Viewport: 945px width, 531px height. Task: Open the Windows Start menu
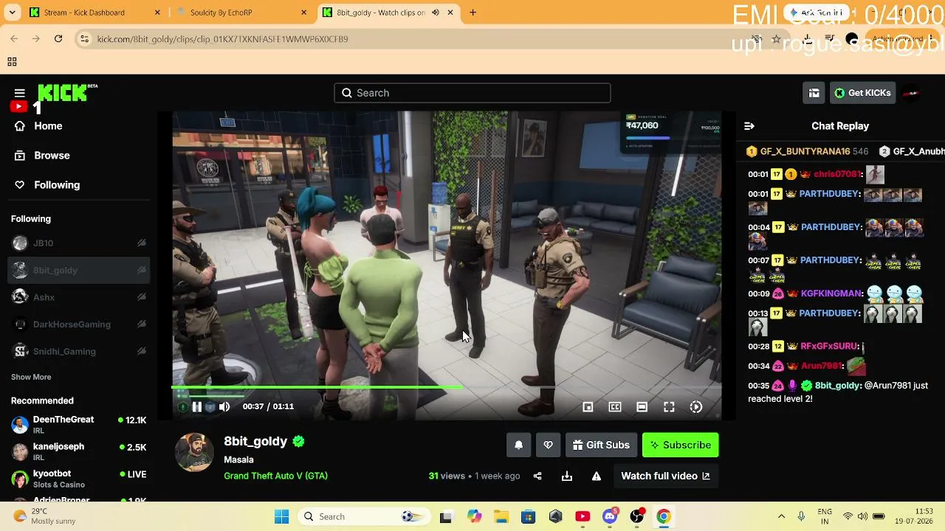[x=282, y=517]
